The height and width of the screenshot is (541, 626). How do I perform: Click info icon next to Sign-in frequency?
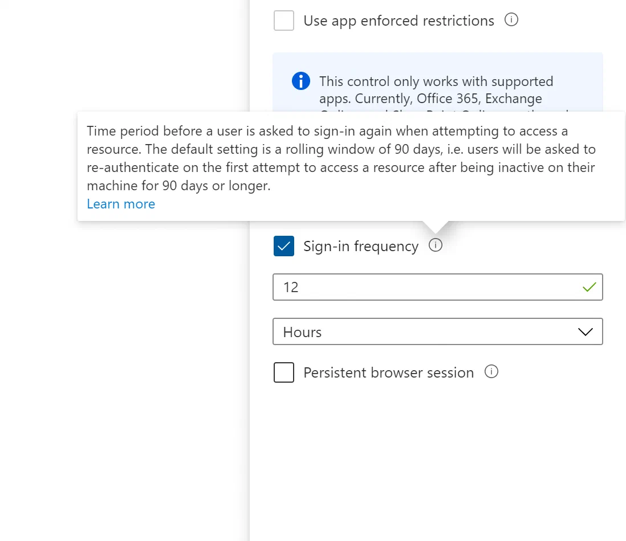pos(435,245)
